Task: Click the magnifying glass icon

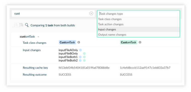Action: pyautogui.click(x=27, y=25)
